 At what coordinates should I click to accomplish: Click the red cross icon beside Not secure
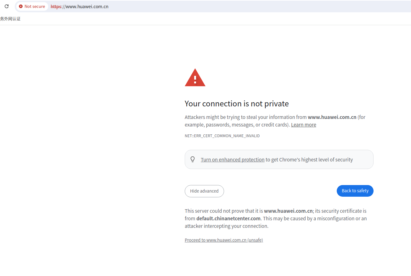21,6
